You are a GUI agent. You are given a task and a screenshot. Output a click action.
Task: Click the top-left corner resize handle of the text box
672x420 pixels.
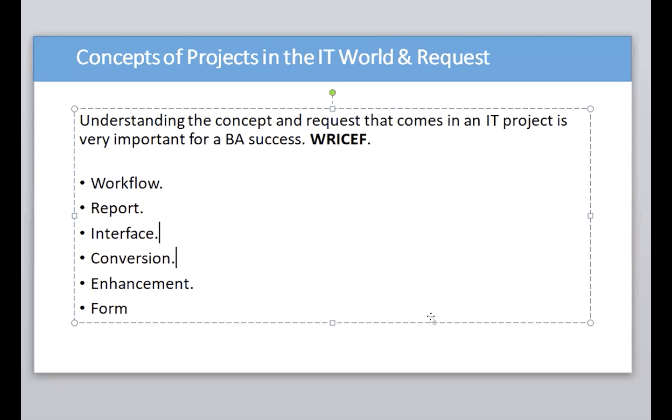coord(75,109)
